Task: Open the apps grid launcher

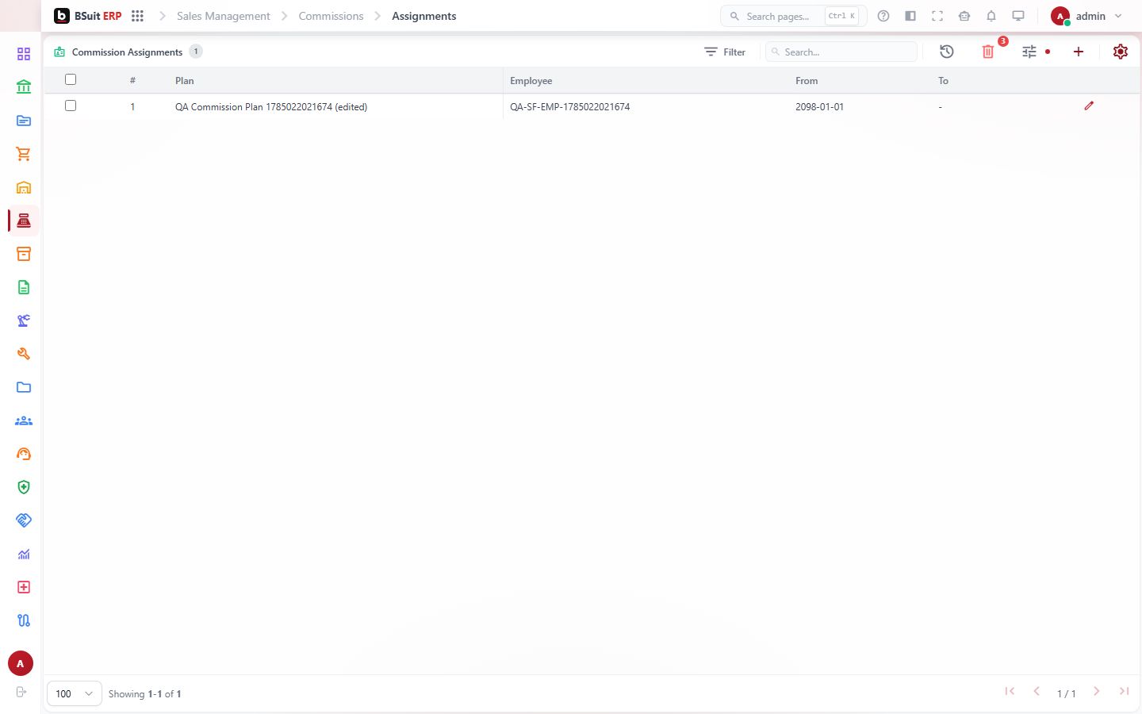Action: coord(137,16)
